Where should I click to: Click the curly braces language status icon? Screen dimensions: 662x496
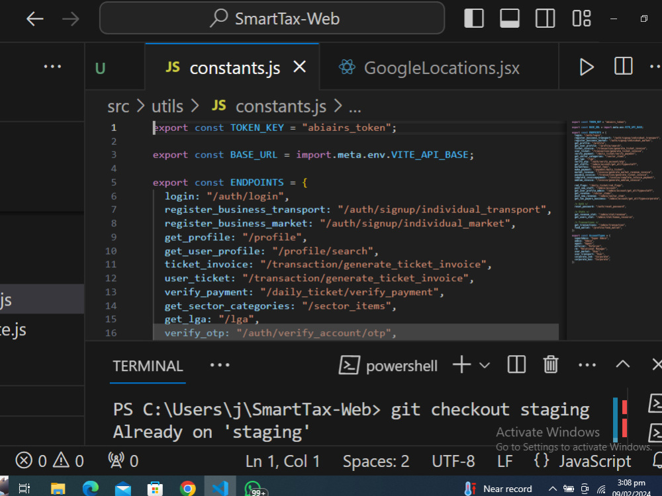(x=542, y=460)
